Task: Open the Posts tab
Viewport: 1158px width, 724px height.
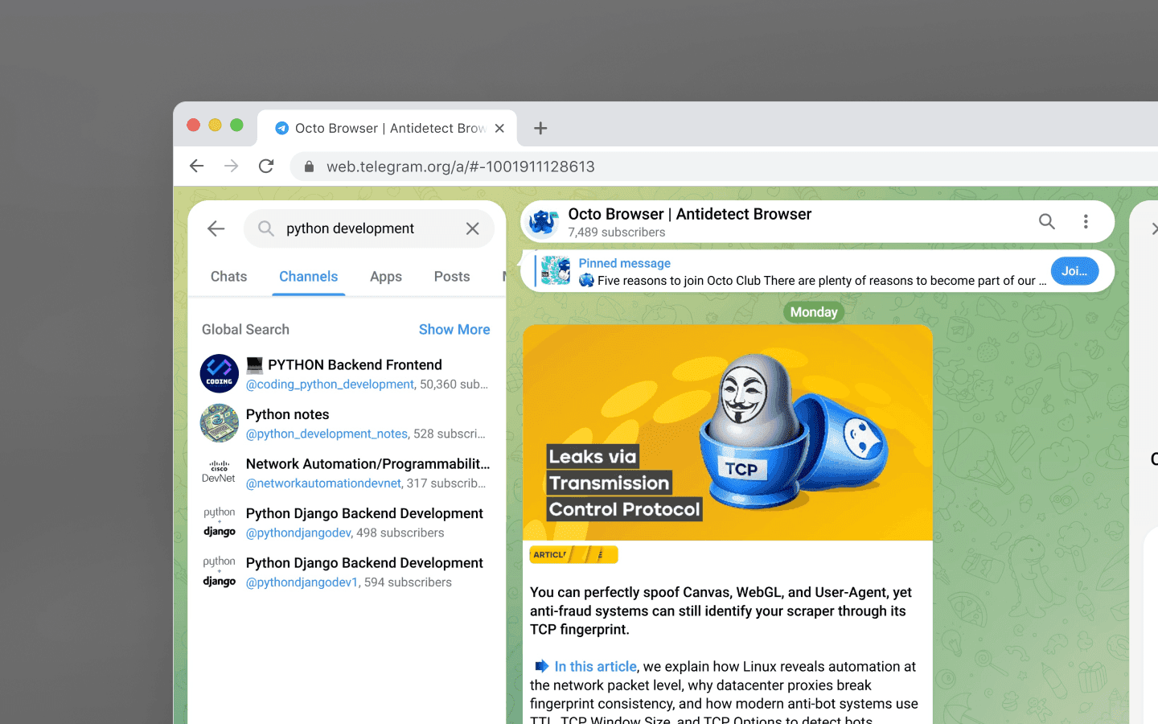Action: click(452, 276)
